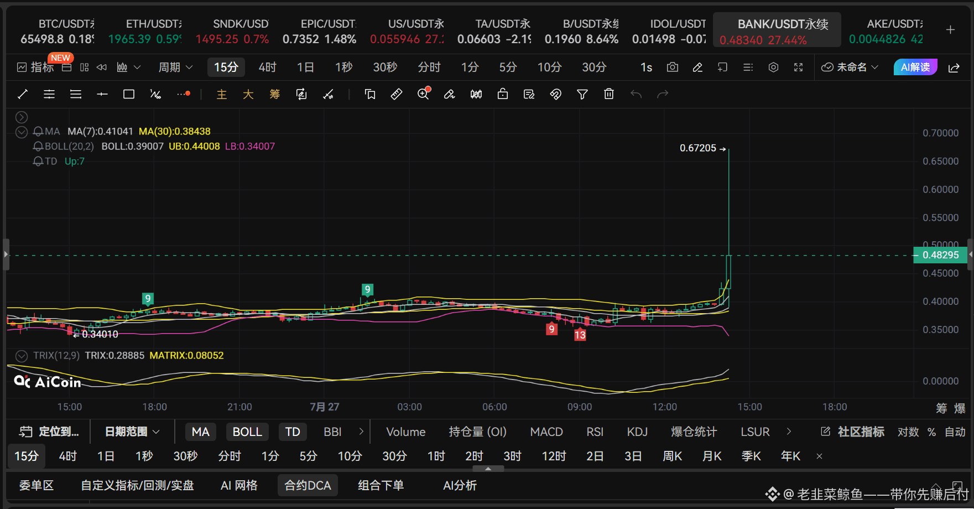
Task: Switch to the ETH/USDT ticker tab
Action: tap(145, 32)
